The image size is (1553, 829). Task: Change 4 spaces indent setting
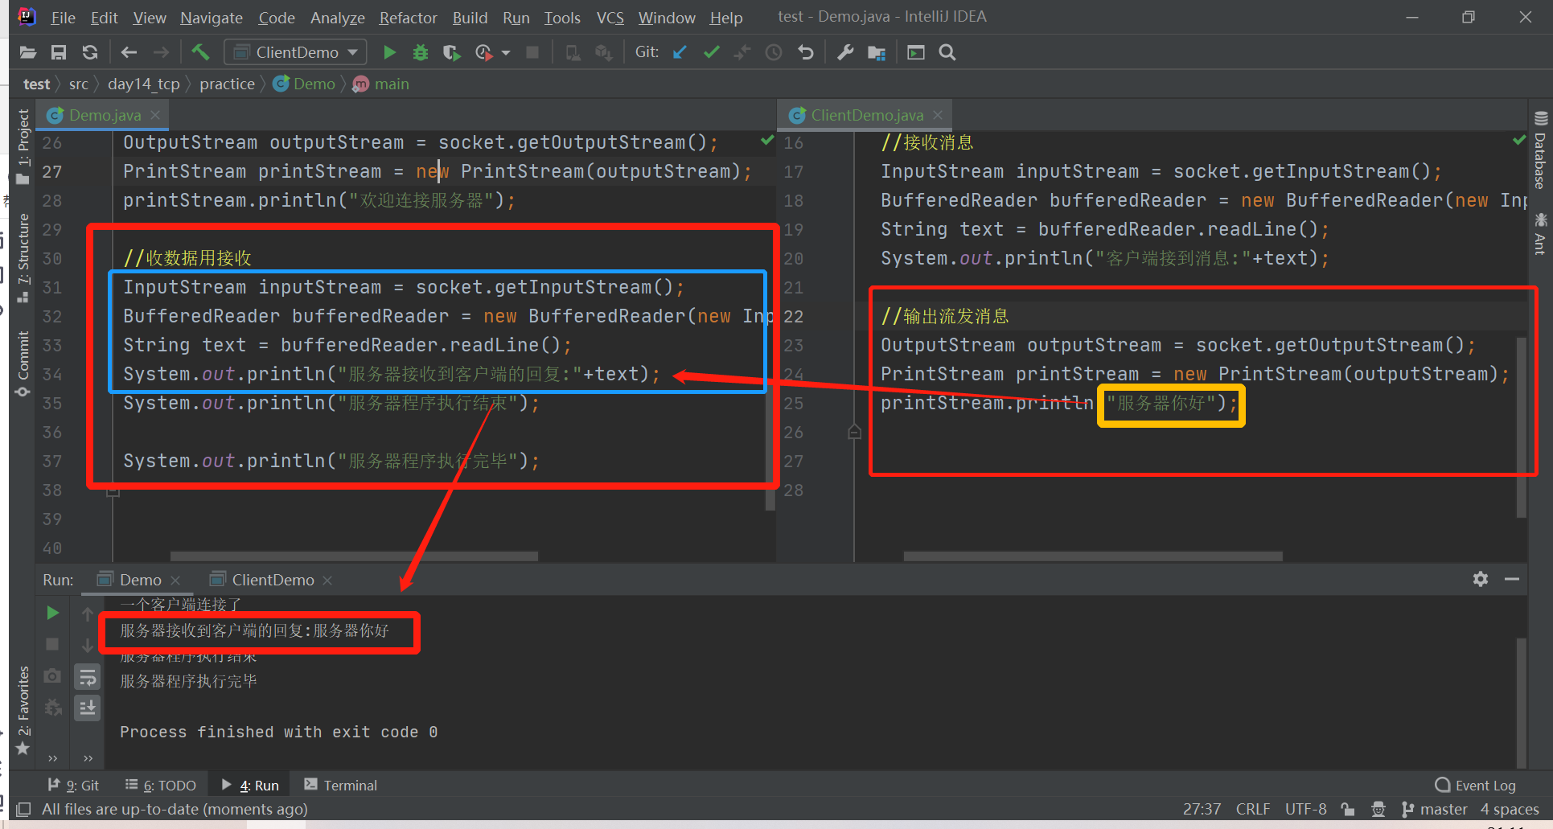[1510, 809]
